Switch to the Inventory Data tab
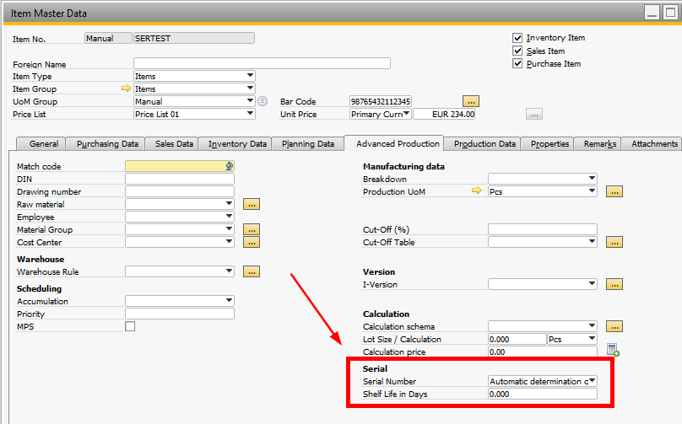This screenshot has width=682, height=424. (x=238, y=143)
